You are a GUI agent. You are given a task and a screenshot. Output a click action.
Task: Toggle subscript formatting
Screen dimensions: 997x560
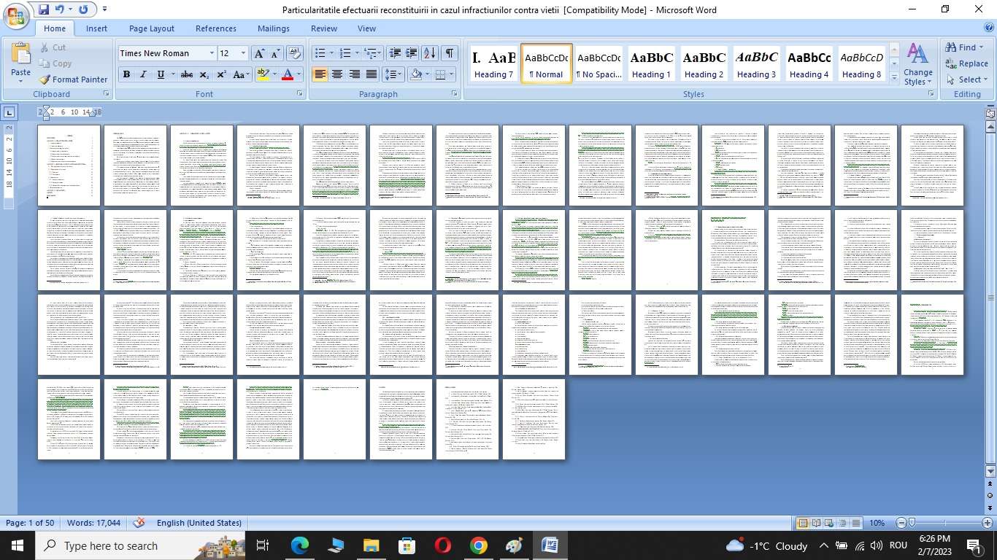204,74
